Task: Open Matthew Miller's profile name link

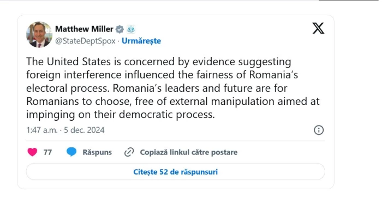Action: (x=83, y=29)
